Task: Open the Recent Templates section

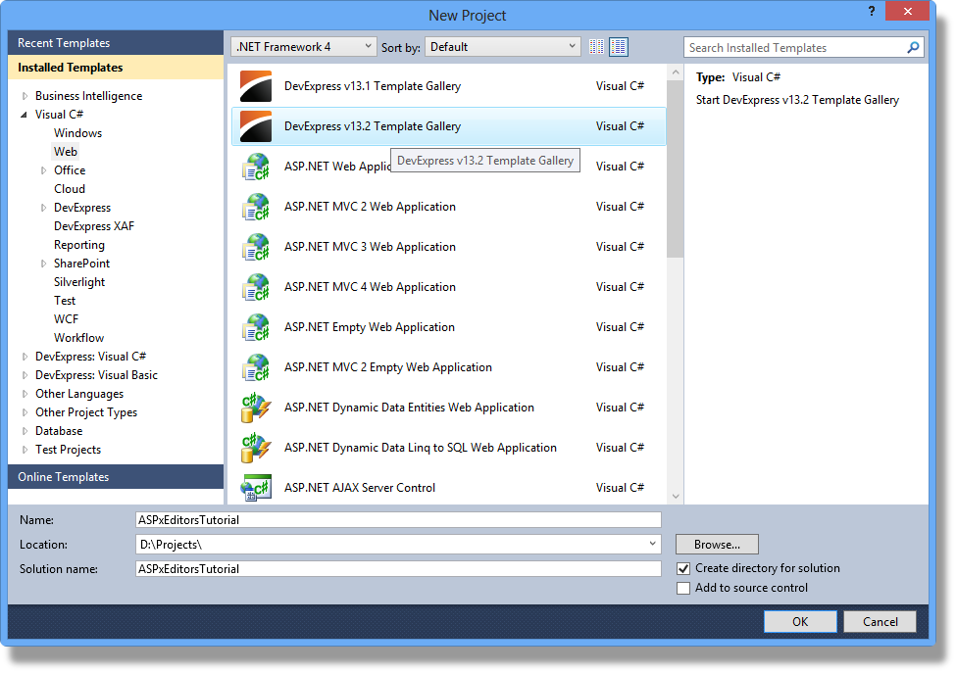Action: tap(116, 43)
